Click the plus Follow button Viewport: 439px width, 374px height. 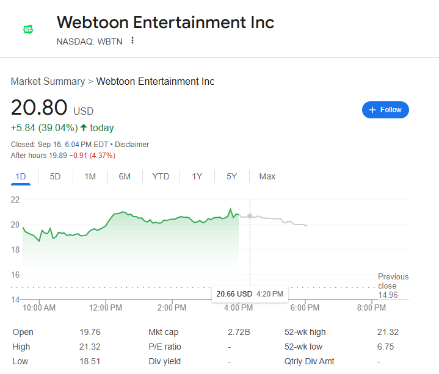tap(385, 110)
